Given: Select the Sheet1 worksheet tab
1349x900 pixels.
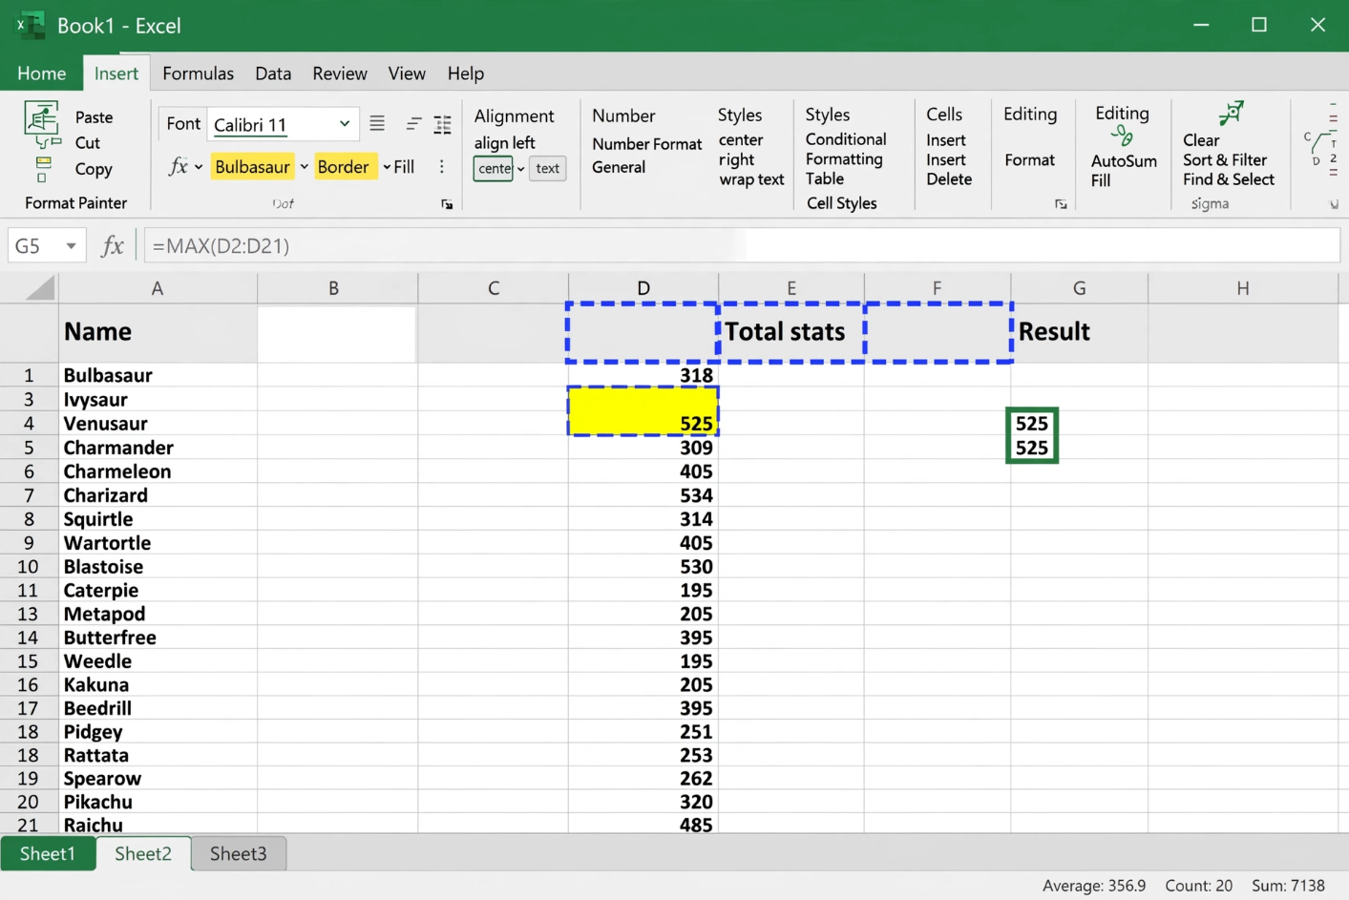Looking at the screenshot, I should 48,853.
